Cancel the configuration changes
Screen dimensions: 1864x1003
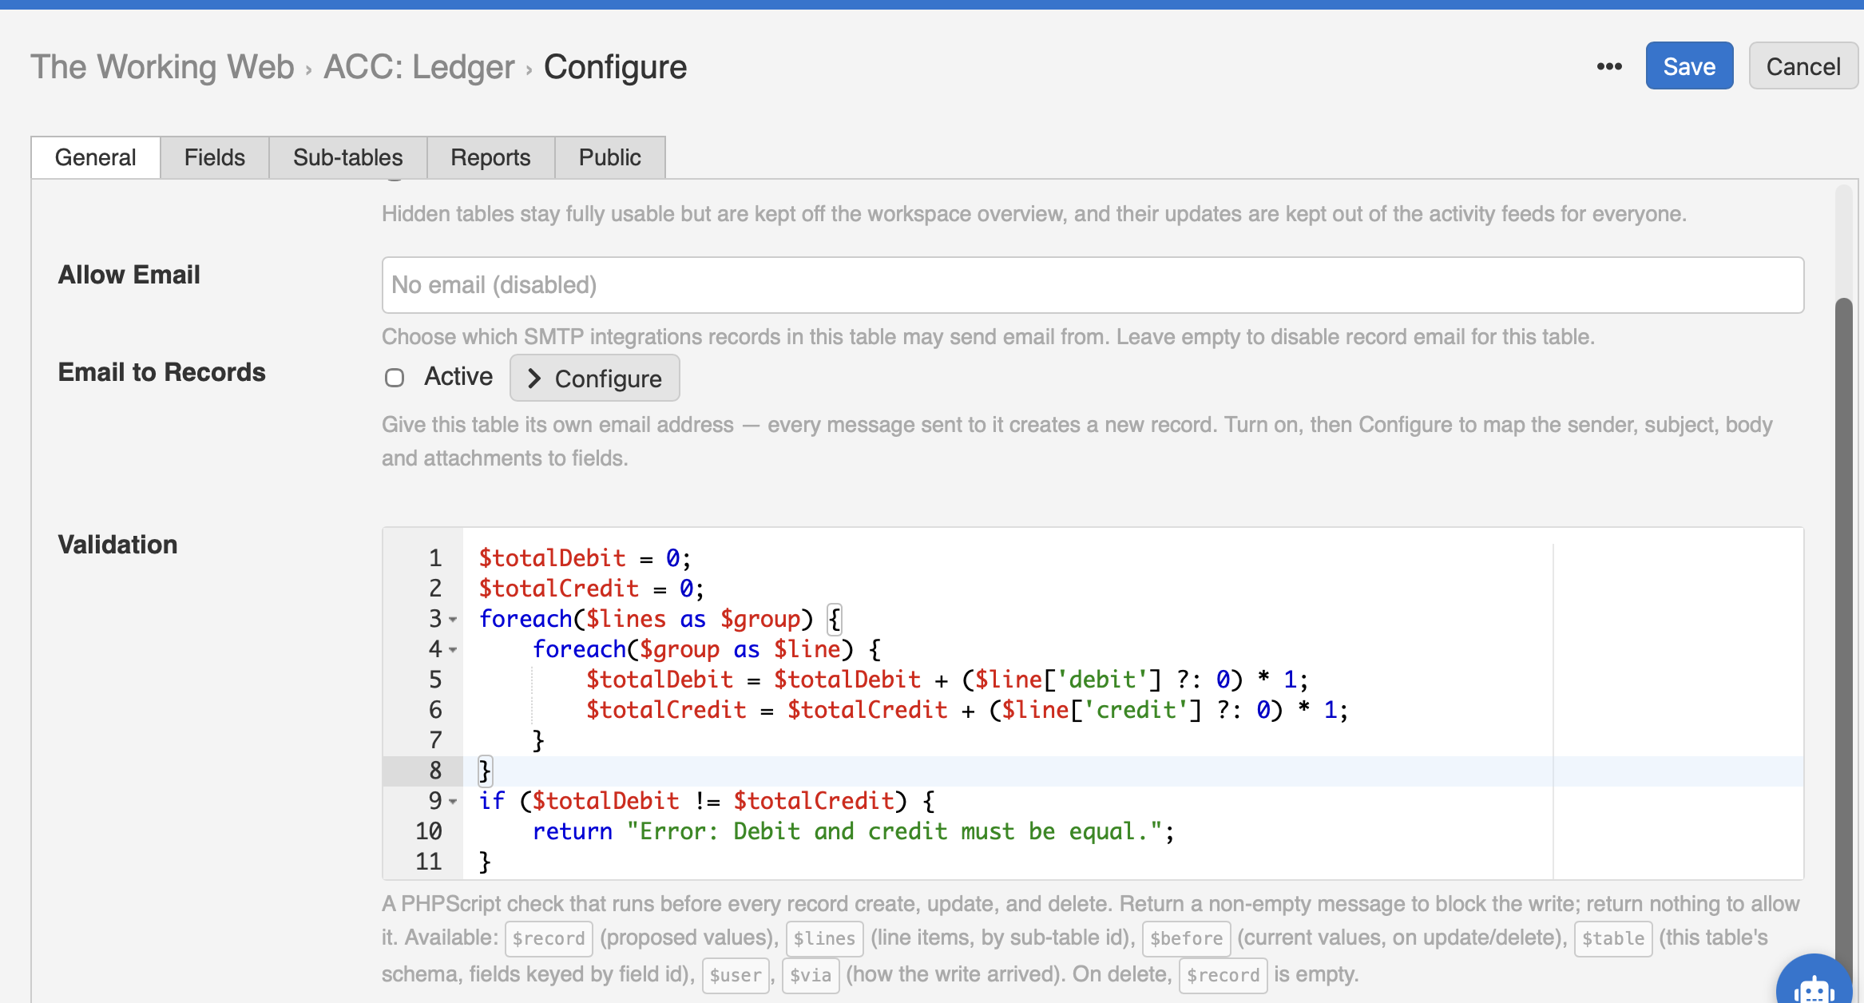click(1803, 66)
